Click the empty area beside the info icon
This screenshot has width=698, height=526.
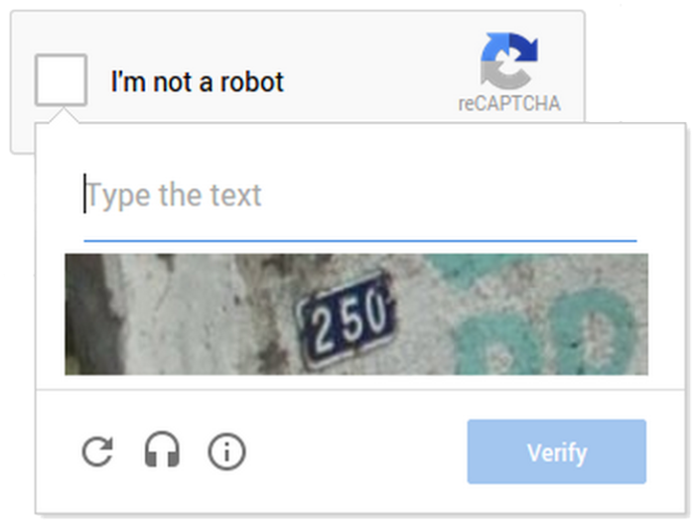[x=356, y=452]
